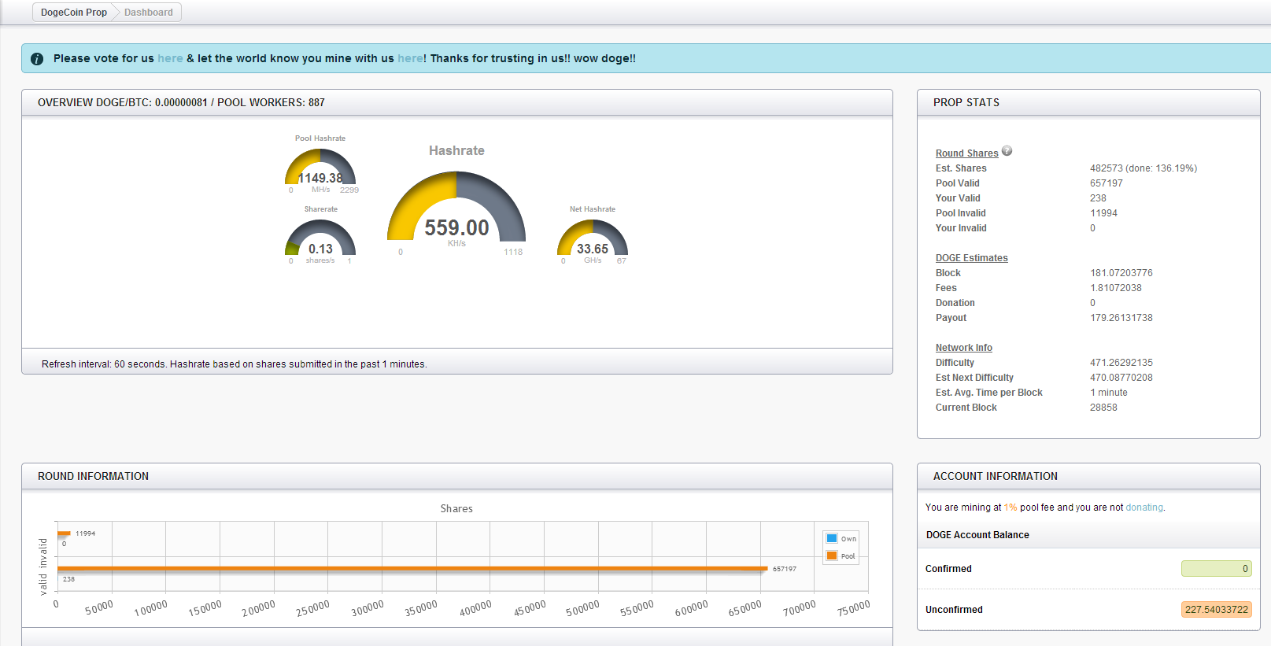This screenshot has height=646, width=1271.
Task: Click the 1% pool fee text
Action: coord(1010,508)
